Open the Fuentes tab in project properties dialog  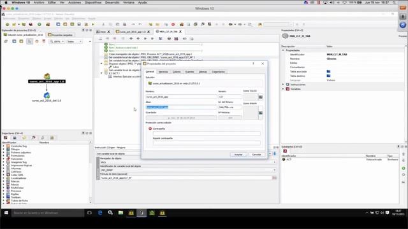coord(189,72)
